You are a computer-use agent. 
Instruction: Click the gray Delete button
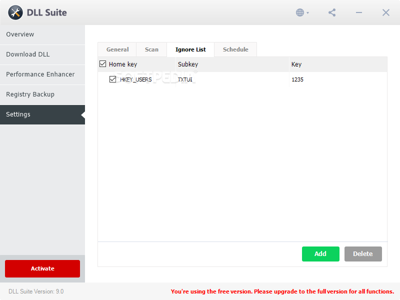click(363, 254)
